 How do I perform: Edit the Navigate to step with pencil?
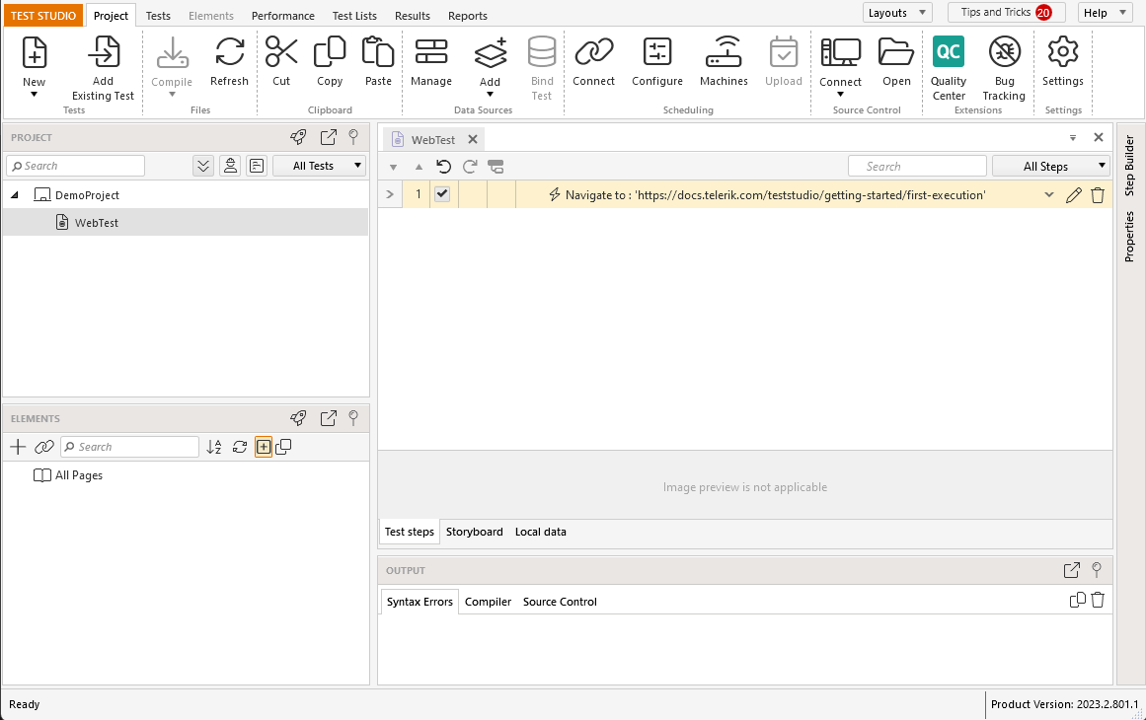click(x=1074, y=195)
